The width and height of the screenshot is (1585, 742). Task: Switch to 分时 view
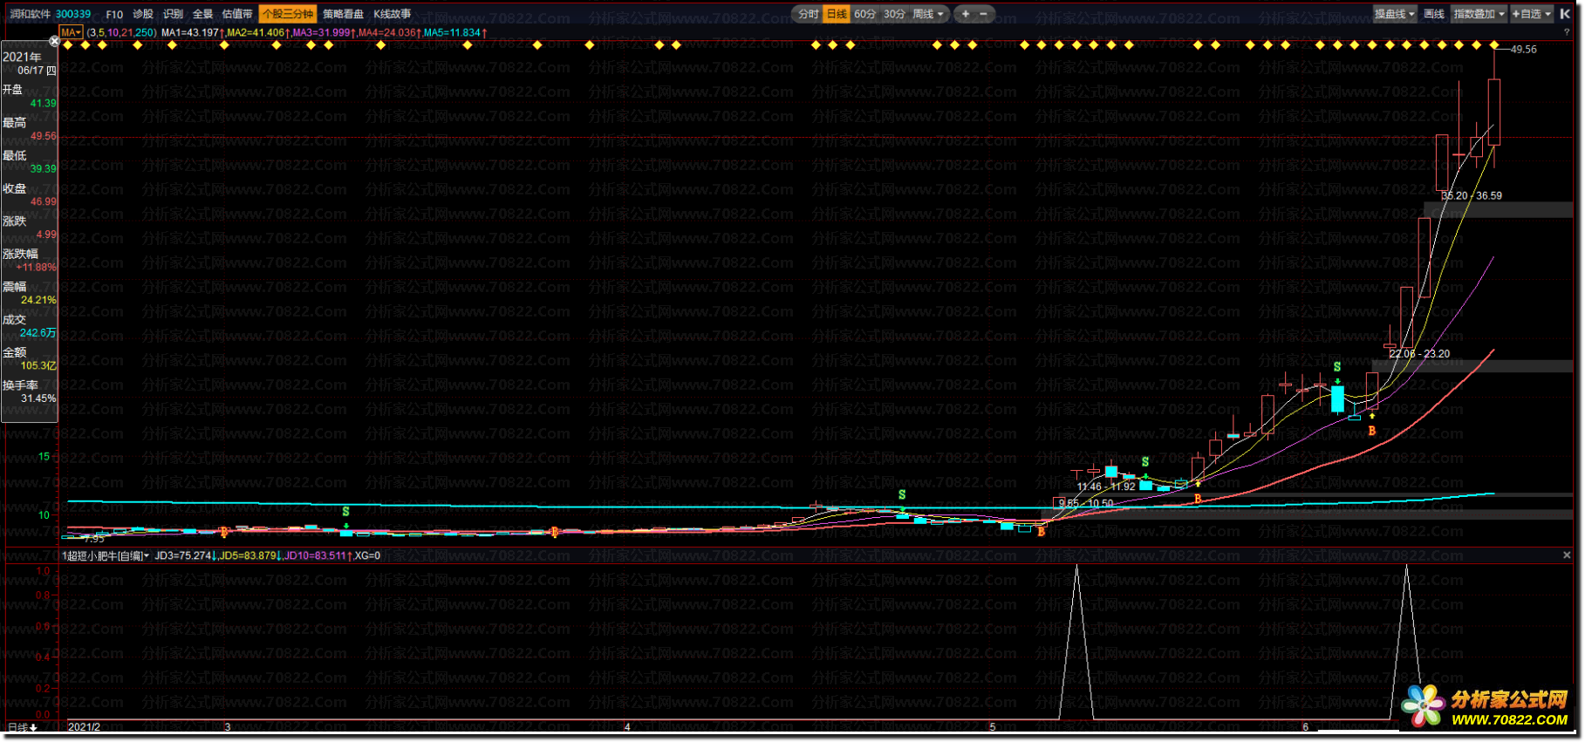809,14
